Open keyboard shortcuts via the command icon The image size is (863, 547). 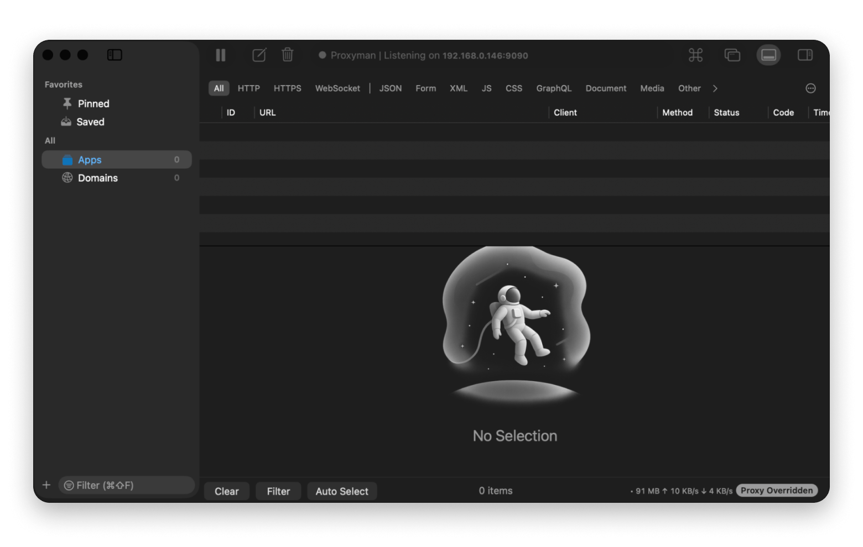[x=695, y=55]
